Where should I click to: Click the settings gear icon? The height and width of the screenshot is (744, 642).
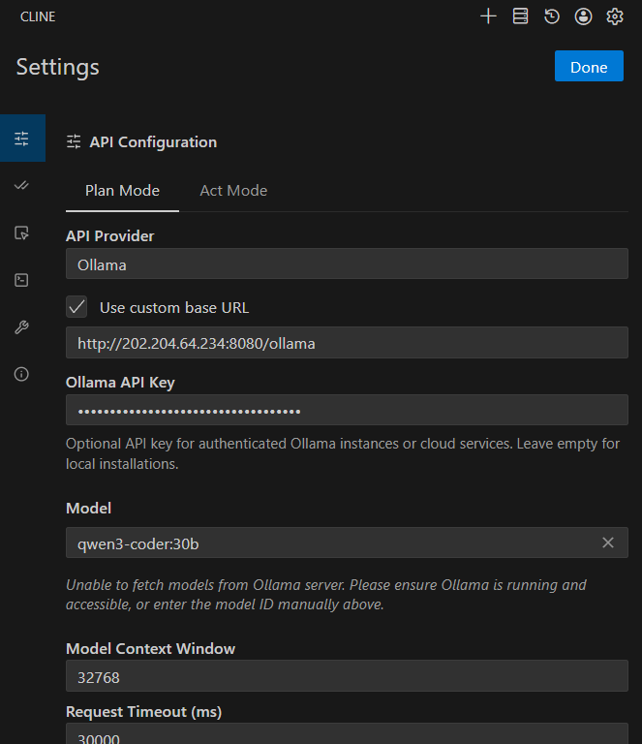(614, 16)
